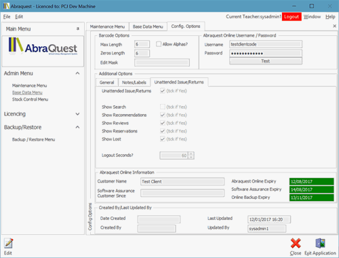Switch to the Base Data Menu tab

click(148, 26)
